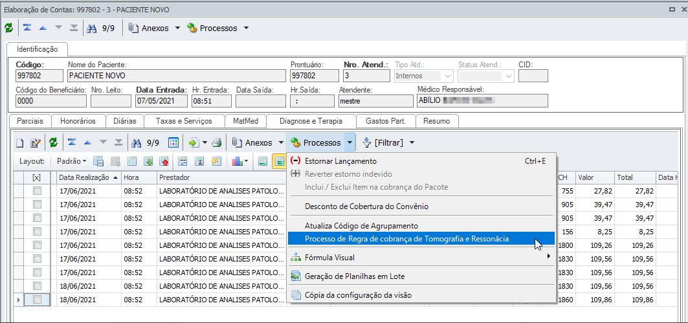Click the Nome do Paciente field
The image size is (688, 323).
(x=177, y=76)
